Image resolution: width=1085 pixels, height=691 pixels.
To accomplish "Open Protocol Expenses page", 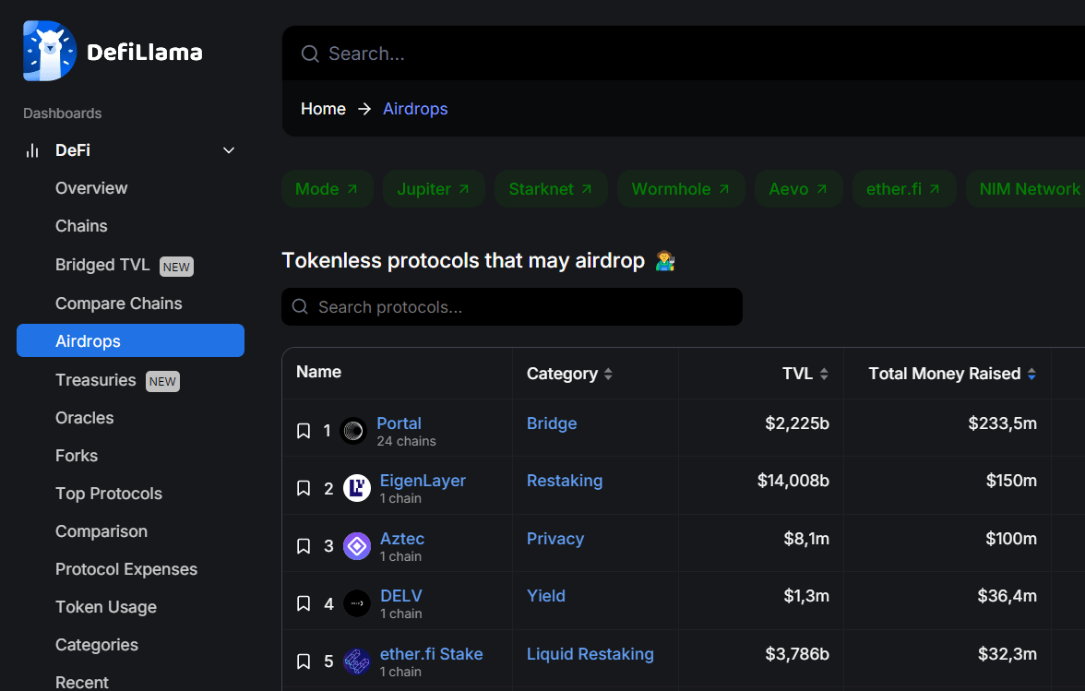I will [126, 569].
